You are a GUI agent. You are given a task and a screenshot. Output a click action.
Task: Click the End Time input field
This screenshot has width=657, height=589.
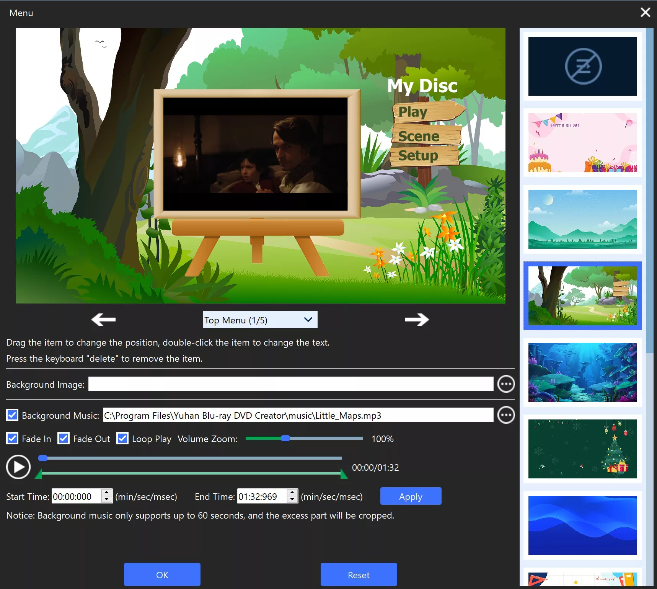tap(262, 496)
